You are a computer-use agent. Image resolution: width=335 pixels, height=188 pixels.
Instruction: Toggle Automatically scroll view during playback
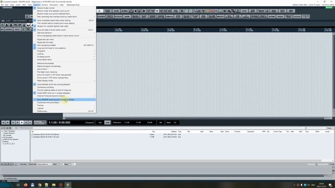pyautogui.click(x=64, y=85)
